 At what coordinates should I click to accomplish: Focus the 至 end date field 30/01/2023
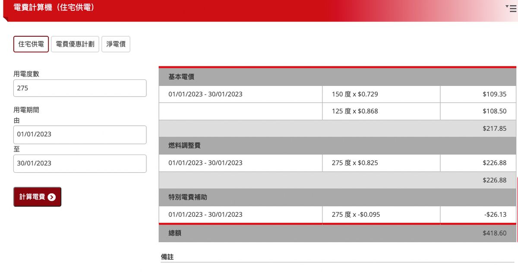pos(80,164)
